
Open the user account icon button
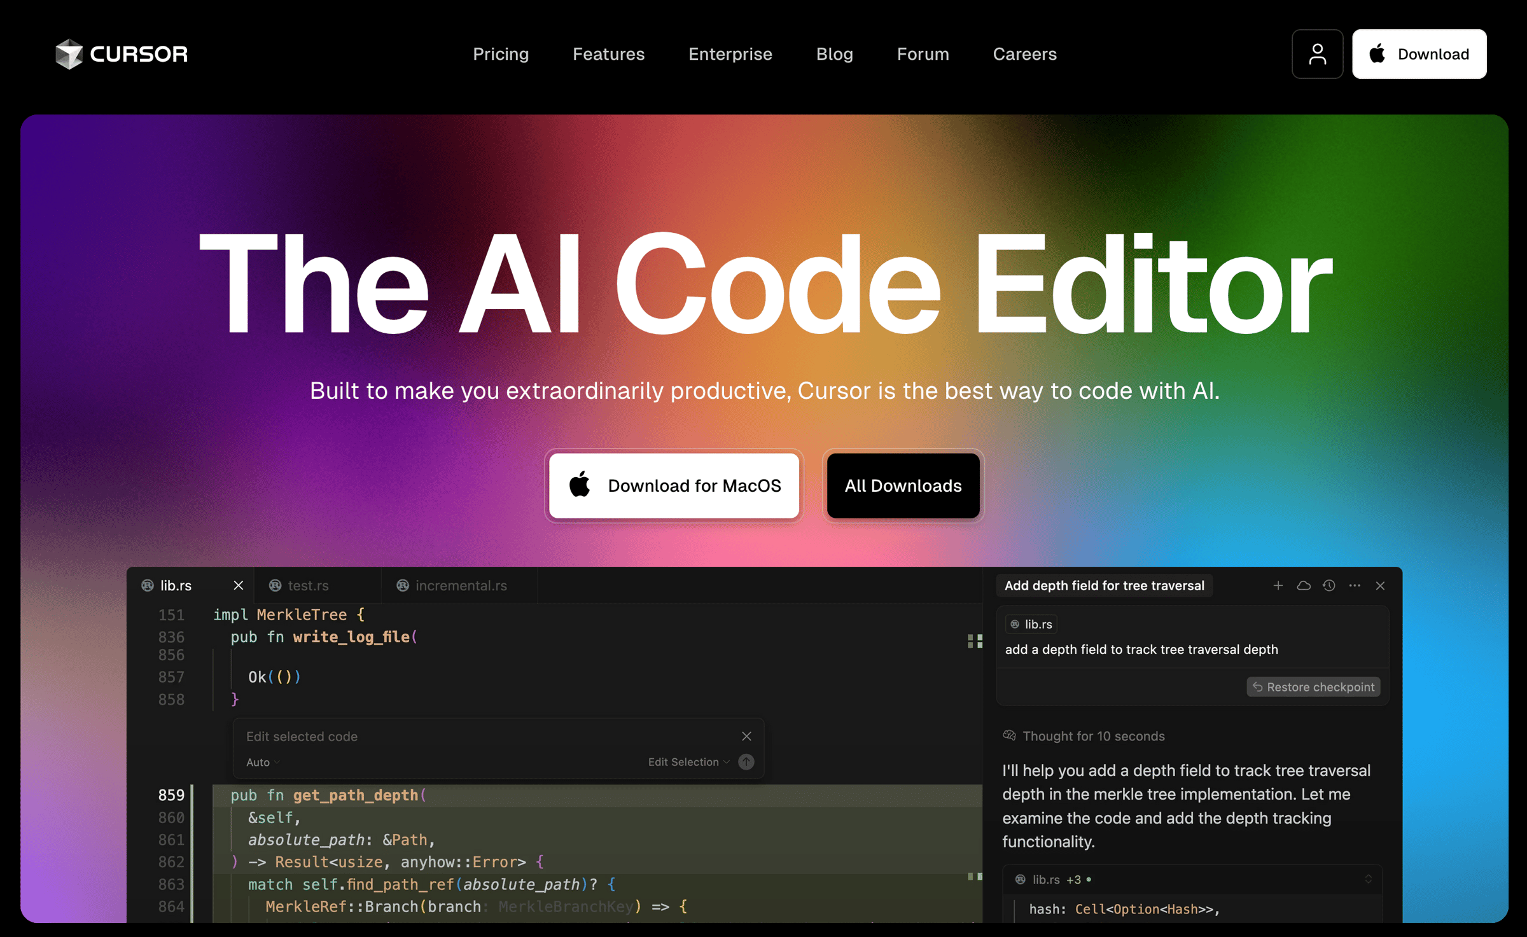tap(1317, 54)
